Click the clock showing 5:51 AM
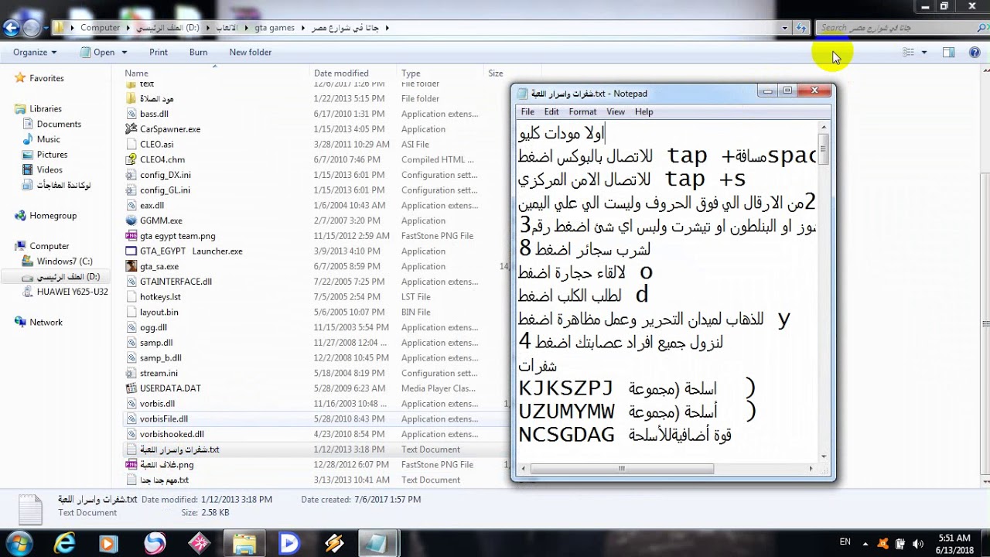The image size is (990, 557). 953,538
